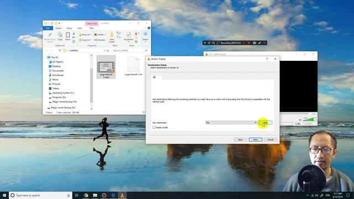Select the yoga tutorial 1.srt file
Screen dimensions: 354x199
(x=133, y=66)
